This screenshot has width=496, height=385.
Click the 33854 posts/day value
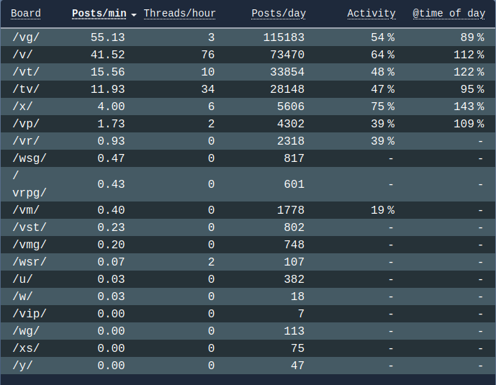point(287,72)
